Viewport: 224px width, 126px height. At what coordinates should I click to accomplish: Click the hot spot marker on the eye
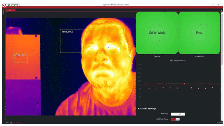click(108, 47)
